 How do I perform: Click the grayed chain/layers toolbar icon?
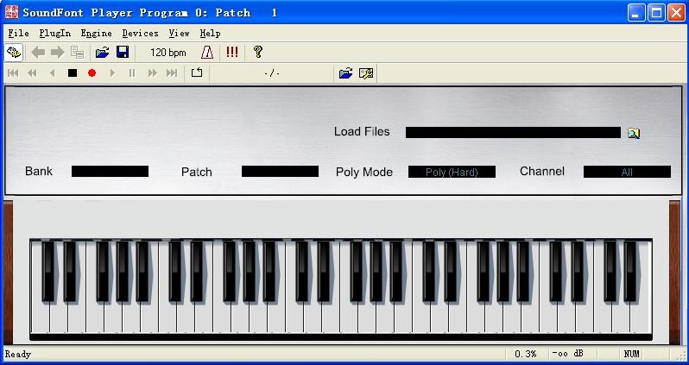(77, 53)
